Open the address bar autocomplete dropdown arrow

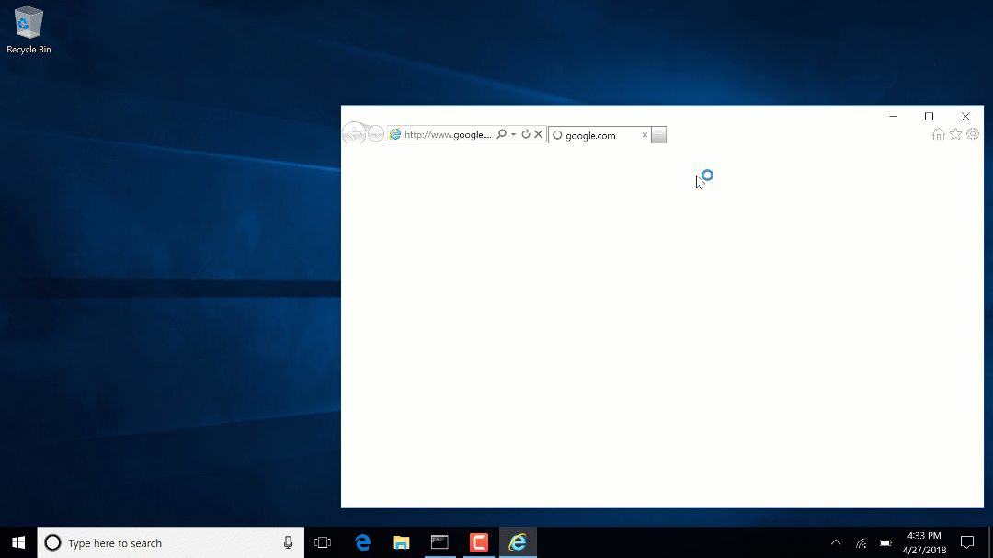tap(514, 134)
